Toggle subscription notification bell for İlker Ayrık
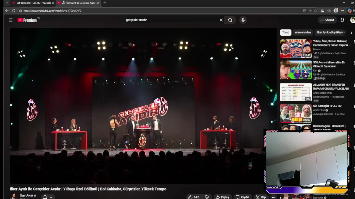This screenshot has height=199, width=355. [x=45, y=197]
